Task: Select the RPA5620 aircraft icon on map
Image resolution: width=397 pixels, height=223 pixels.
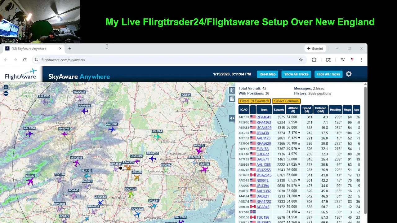Action: pos(152,159)
